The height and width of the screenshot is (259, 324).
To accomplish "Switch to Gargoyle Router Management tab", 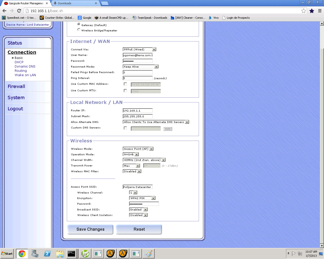I will 26,3.
